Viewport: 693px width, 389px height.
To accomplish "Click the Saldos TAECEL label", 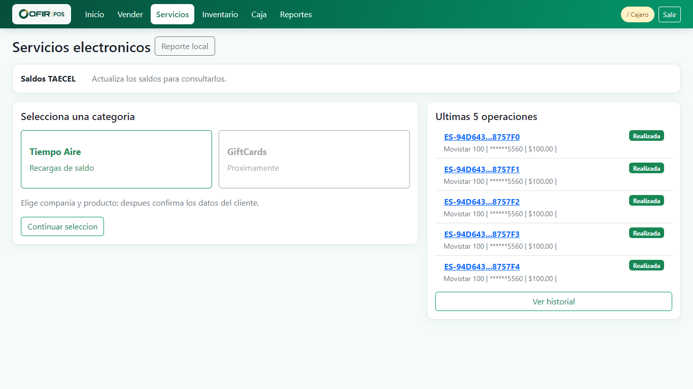I will [48, 79].
